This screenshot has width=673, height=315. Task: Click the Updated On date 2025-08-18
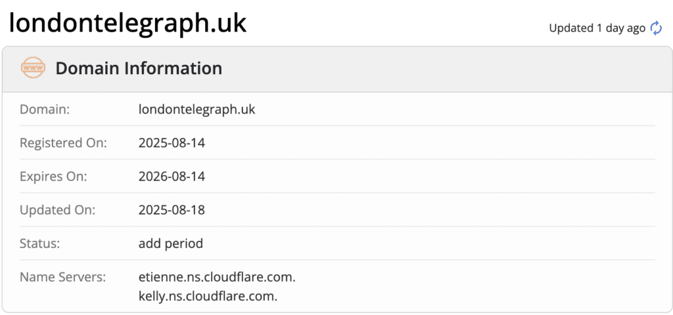pos(172,210)
